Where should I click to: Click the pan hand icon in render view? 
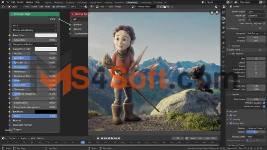(212, 13)
